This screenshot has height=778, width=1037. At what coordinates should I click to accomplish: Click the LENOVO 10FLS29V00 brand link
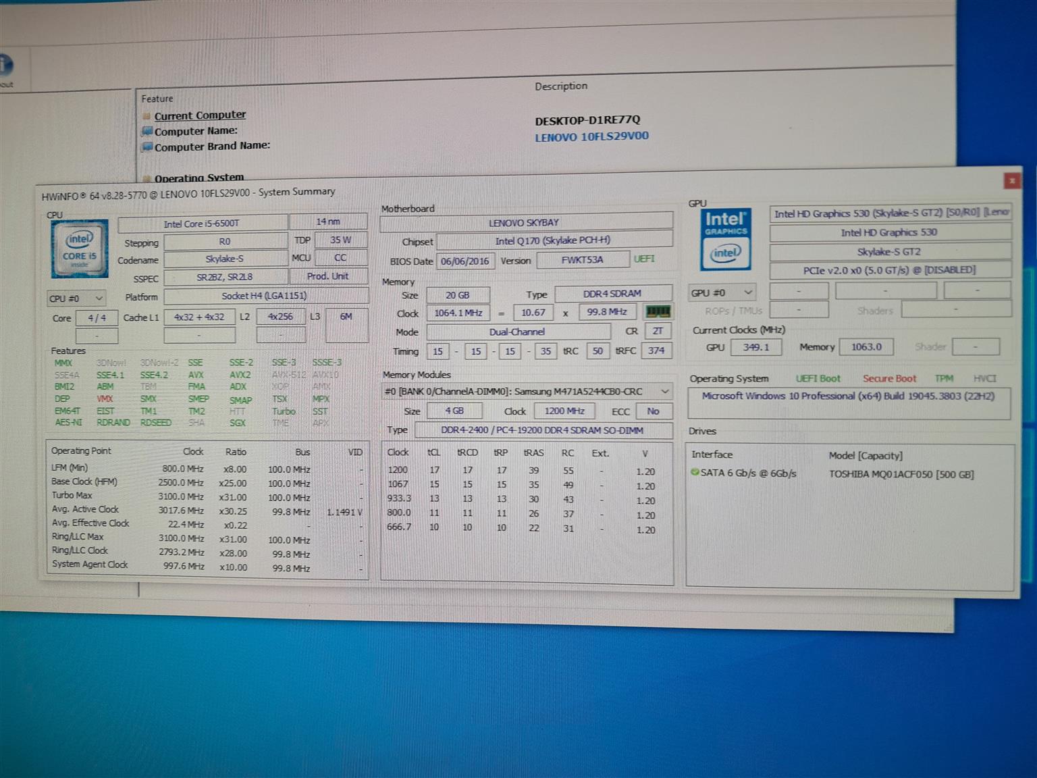point(591,136)
